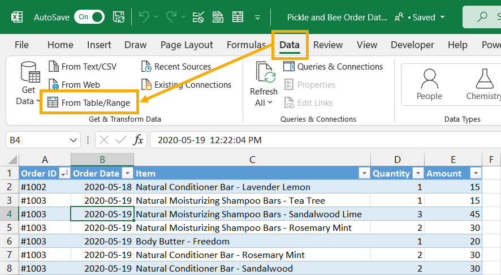The height and width of the screenshot is (275, 501).
Task: Open the Amount filter dropdown
Action: [x=476, y=173]
